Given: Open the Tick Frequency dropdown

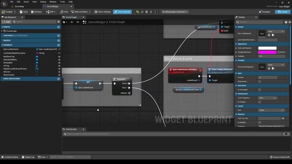Looking at the screenshot, I should [x=267, y=98].
